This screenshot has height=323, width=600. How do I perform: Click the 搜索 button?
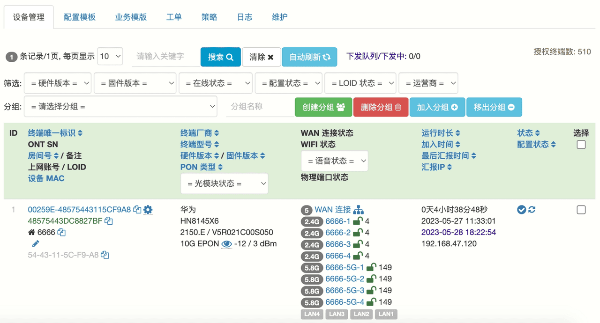pyautogui.click(x=220, y=57)
